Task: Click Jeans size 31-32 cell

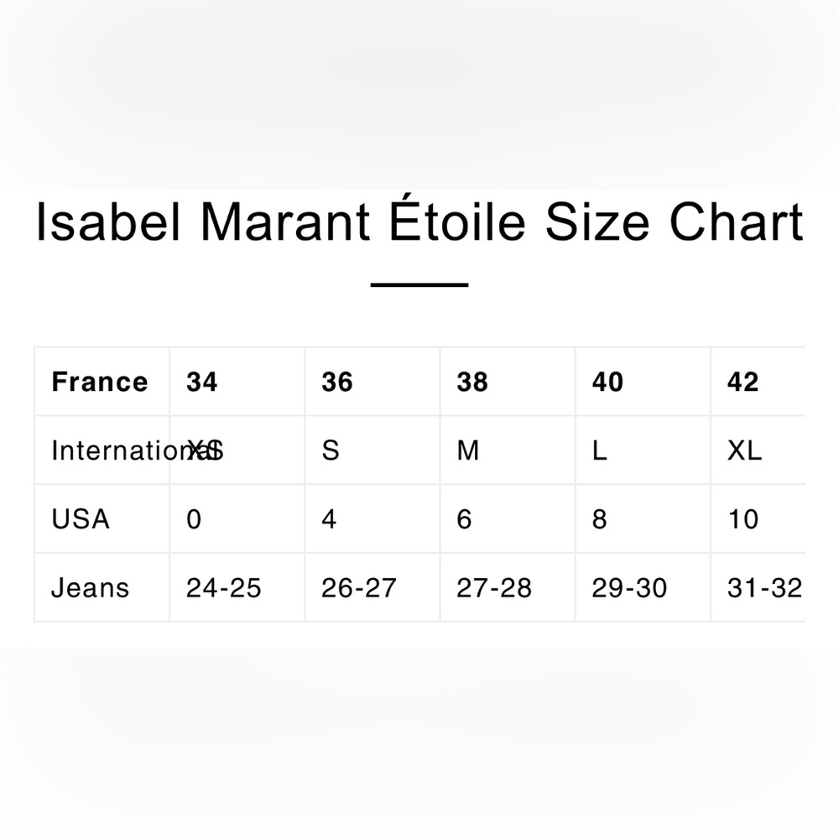Action: 763,587
